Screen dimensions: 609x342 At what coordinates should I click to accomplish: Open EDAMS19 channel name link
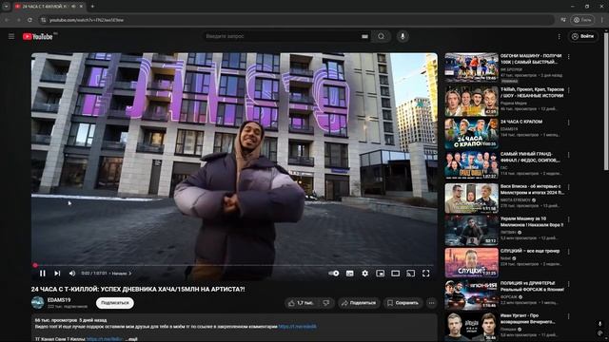(x=59, y=300)
